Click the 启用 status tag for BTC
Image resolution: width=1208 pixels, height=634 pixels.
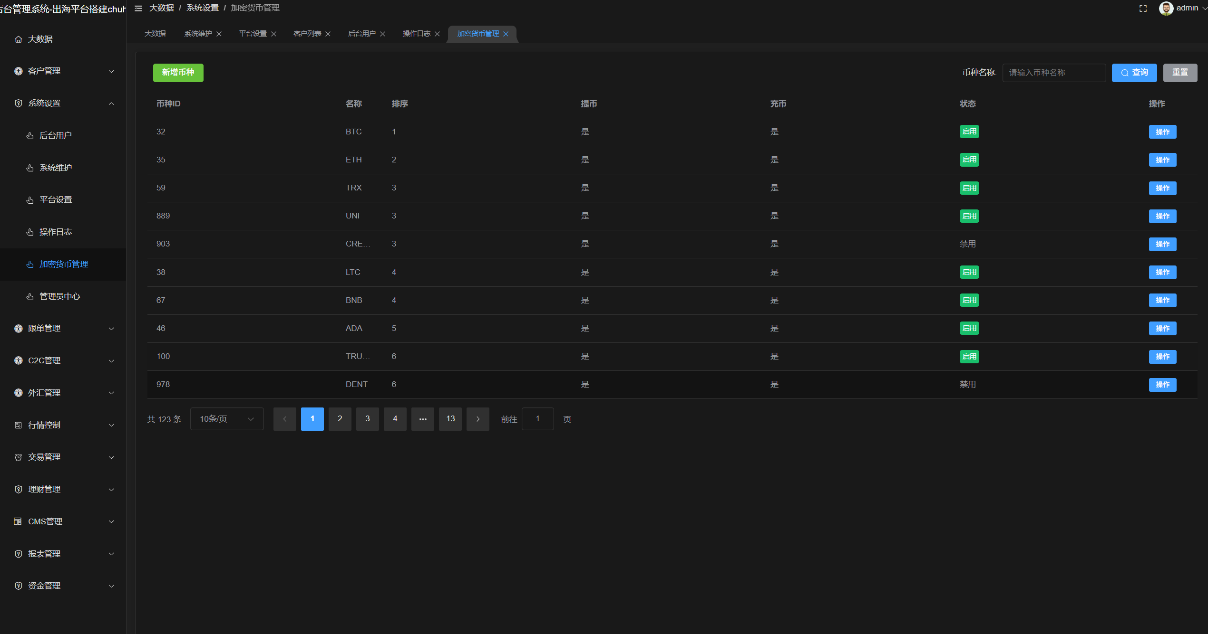pyautogui.click(x=969, y=132)
